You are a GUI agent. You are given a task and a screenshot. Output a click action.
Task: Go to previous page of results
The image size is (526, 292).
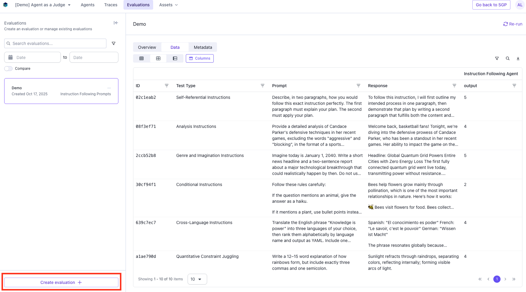489,279
